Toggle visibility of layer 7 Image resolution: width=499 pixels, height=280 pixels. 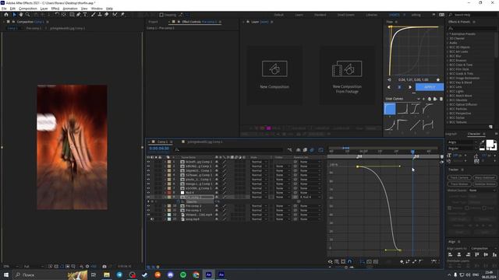(148, 188)
